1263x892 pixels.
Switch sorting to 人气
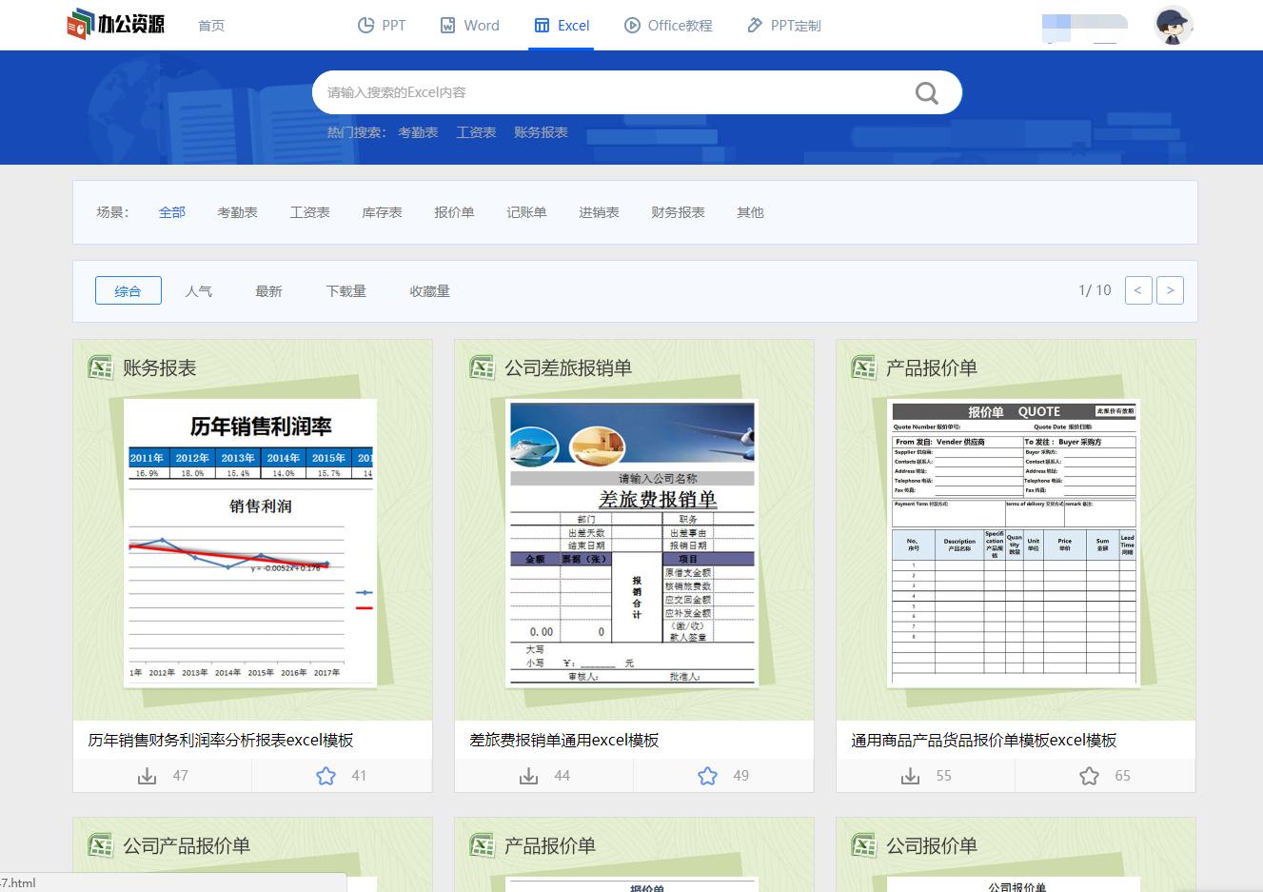coord(199,290)
